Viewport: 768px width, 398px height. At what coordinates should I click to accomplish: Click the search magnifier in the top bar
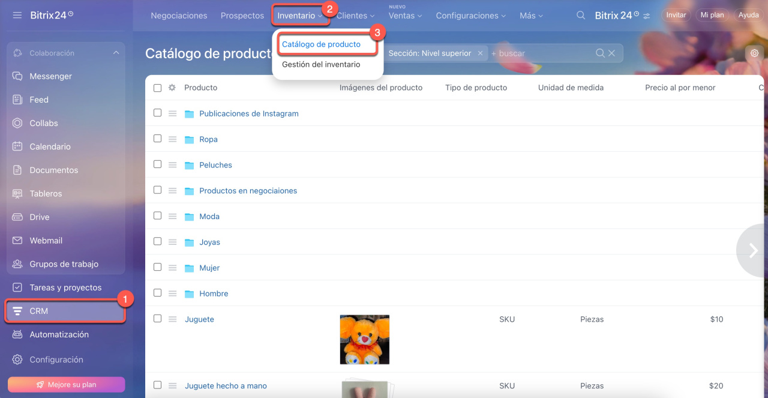point(581,16)
